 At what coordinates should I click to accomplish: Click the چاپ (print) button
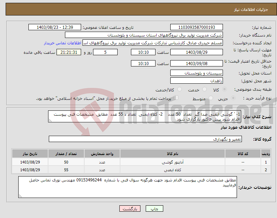pyautogui.click(x=154, y=209)
